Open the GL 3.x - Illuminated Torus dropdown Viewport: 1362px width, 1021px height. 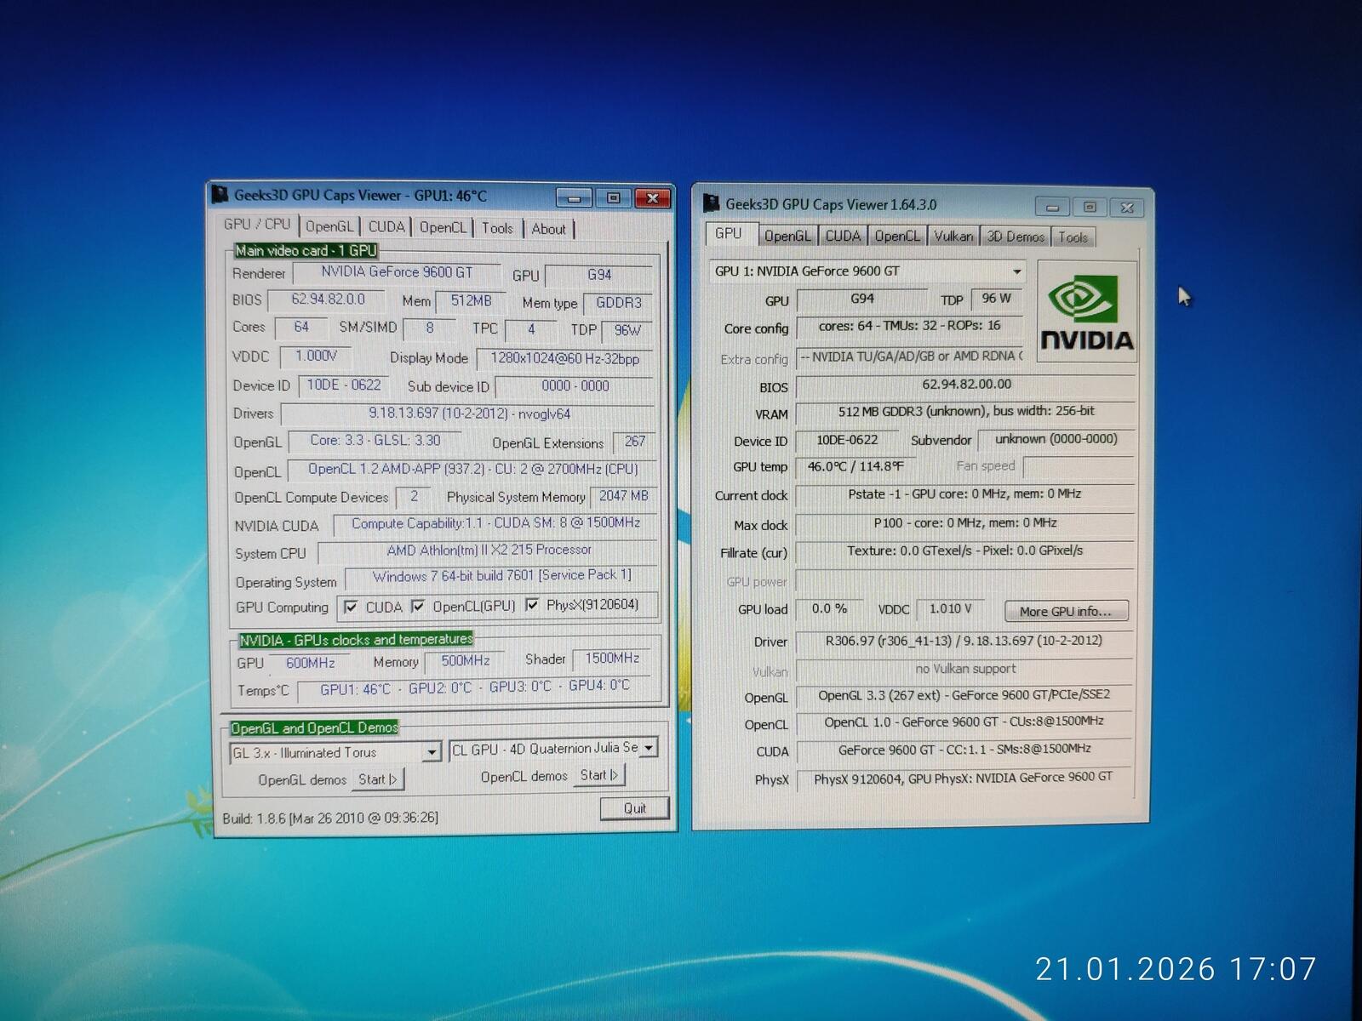pos(432,752)
